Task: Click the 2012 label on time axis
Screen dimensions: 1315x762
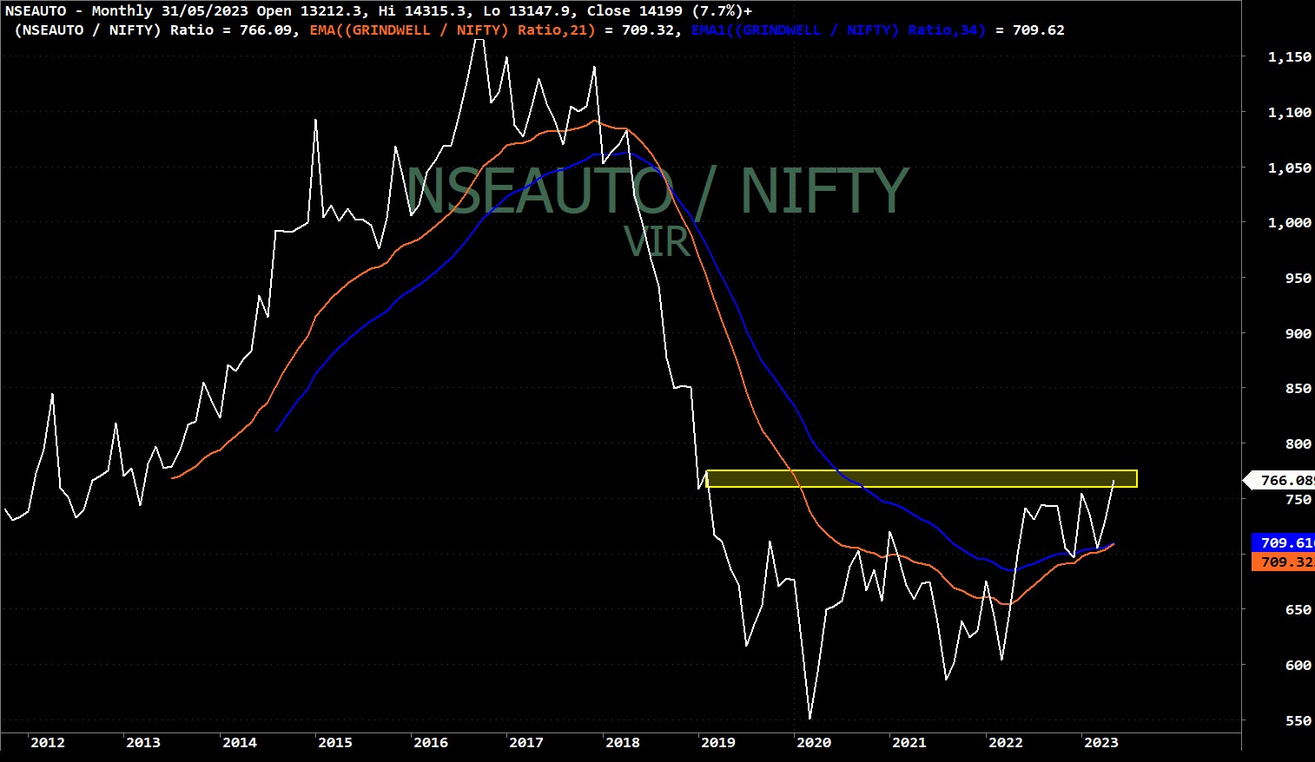Action: pyautogui.click(x=48, y=742)
